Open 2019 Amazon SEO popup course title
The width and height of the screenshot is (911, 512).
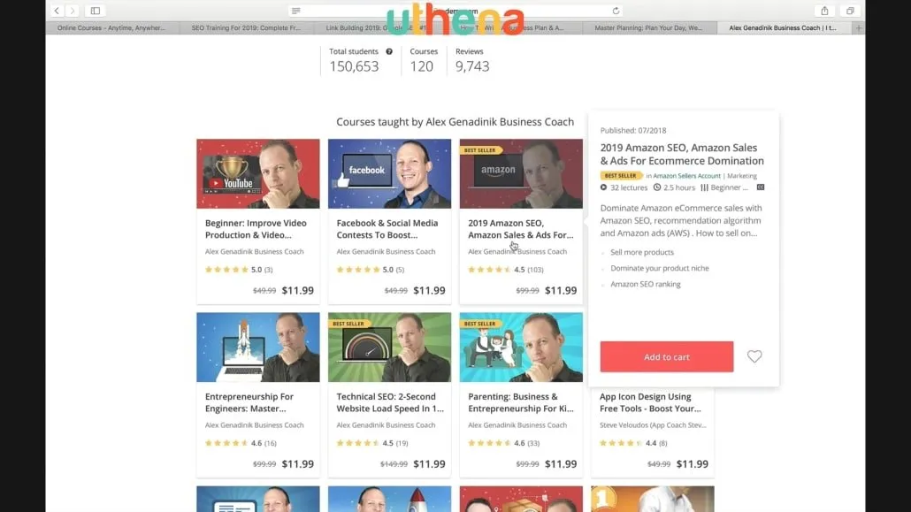[x=682, y=154]
